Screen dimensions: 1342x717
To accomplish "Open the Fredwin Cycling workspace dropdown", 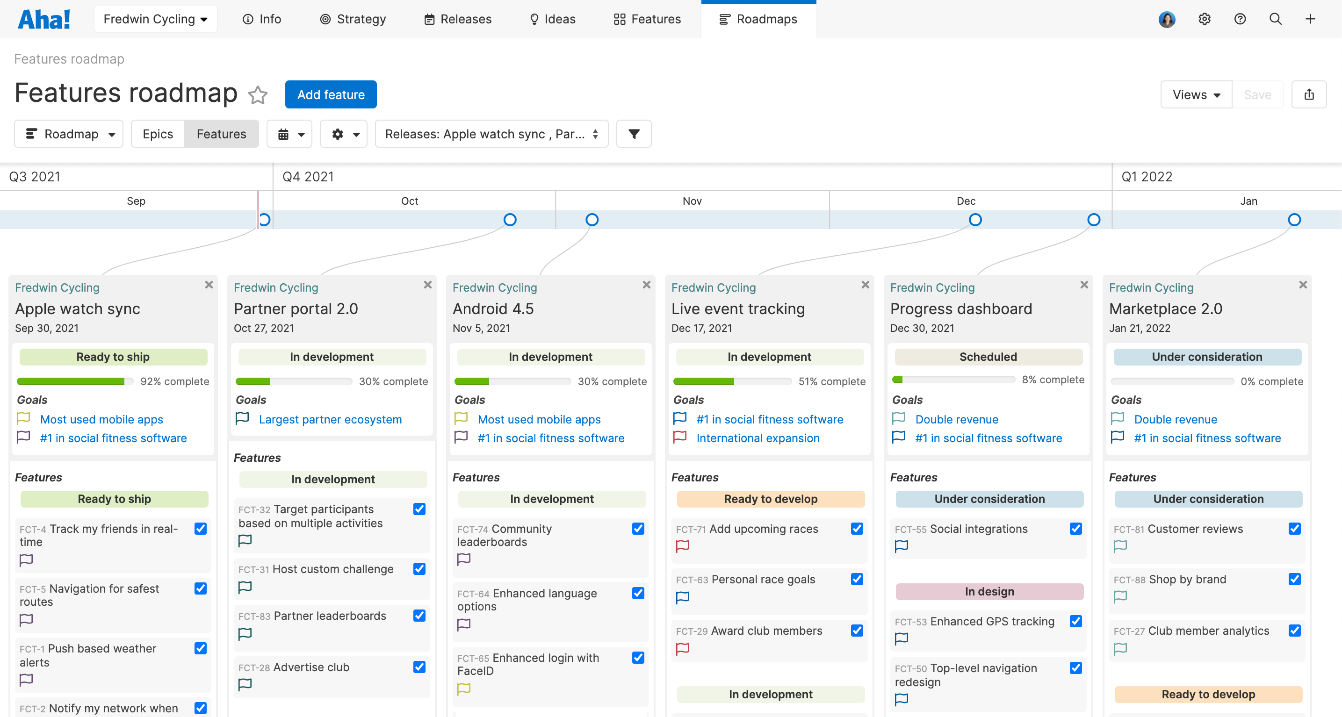I will coord(155,19).
